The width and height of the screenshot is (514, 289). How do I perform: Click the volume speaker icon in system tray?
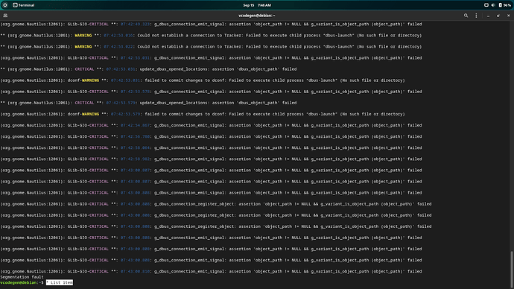click(x=493, y=5)
